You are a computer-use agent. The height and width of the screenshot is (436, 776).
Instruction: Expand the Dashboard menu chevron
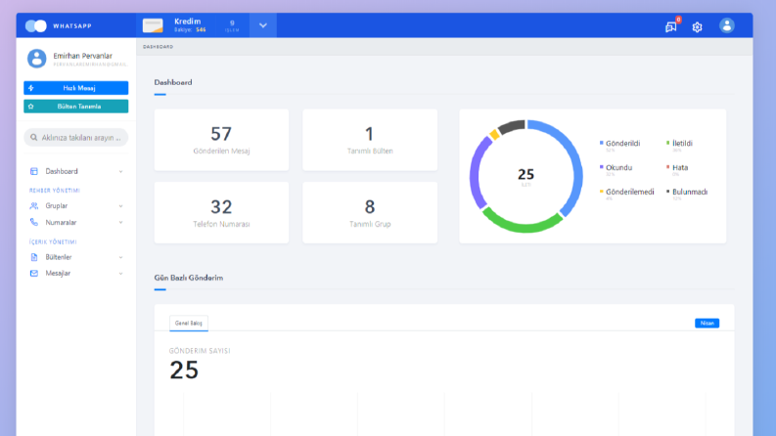(120, 171)
